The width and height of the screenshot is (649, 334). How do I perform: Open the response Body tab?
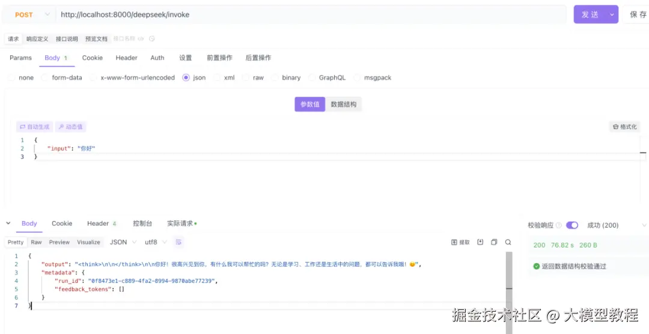[x=29, y=223]
